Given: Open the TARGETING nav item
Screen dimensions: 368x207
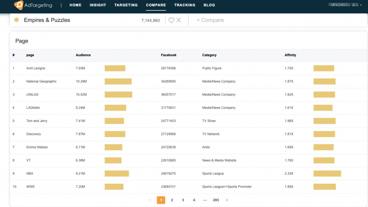Looking at the screenshot, I should tap(126, 5).
